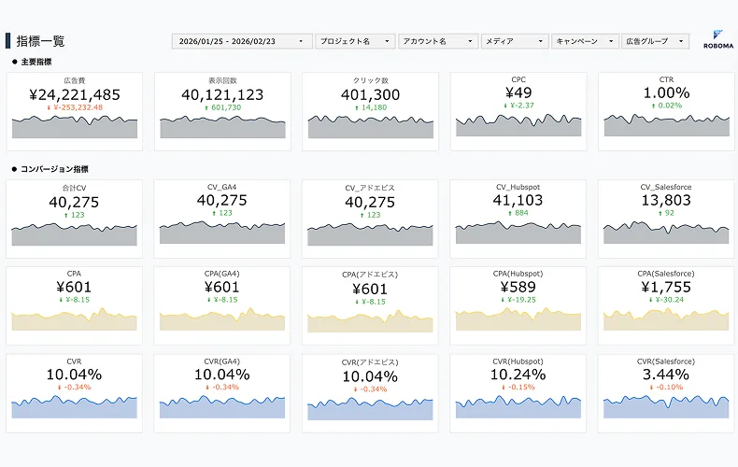Select the 表示回数 metric card value
This screenshot has height=467, width=738.
(222, 94)
